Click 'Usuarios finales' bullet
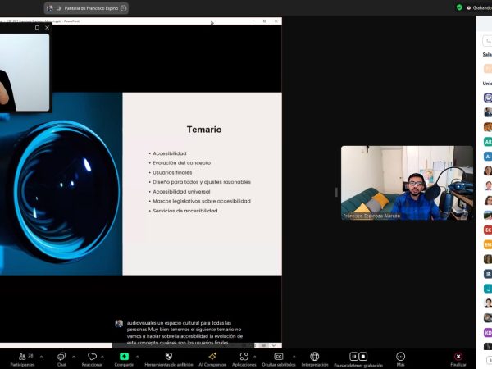This screenshot has width=492, height=369. pyautogui.click(x=172, y=172)
